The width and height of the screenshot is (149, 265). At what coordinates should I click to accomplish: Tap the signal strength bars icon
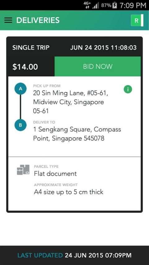[96, 5]
